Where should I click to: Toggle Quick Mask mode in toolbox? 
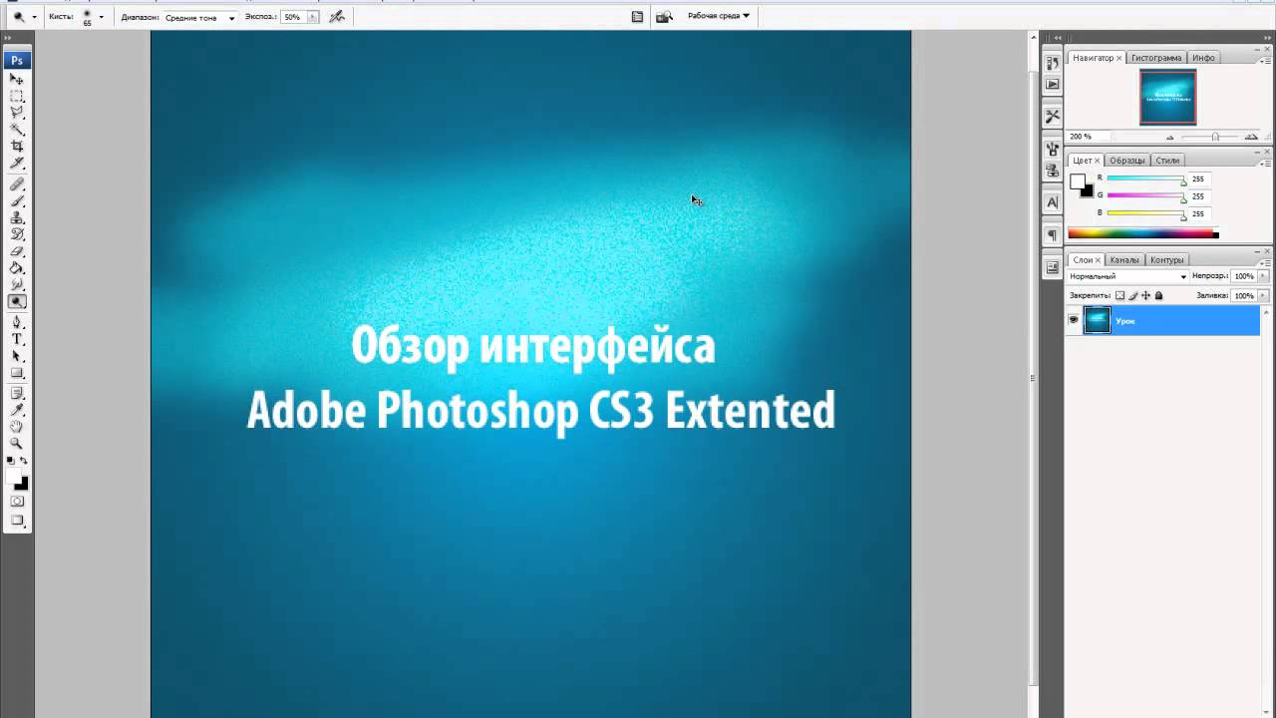click(17, 501)
